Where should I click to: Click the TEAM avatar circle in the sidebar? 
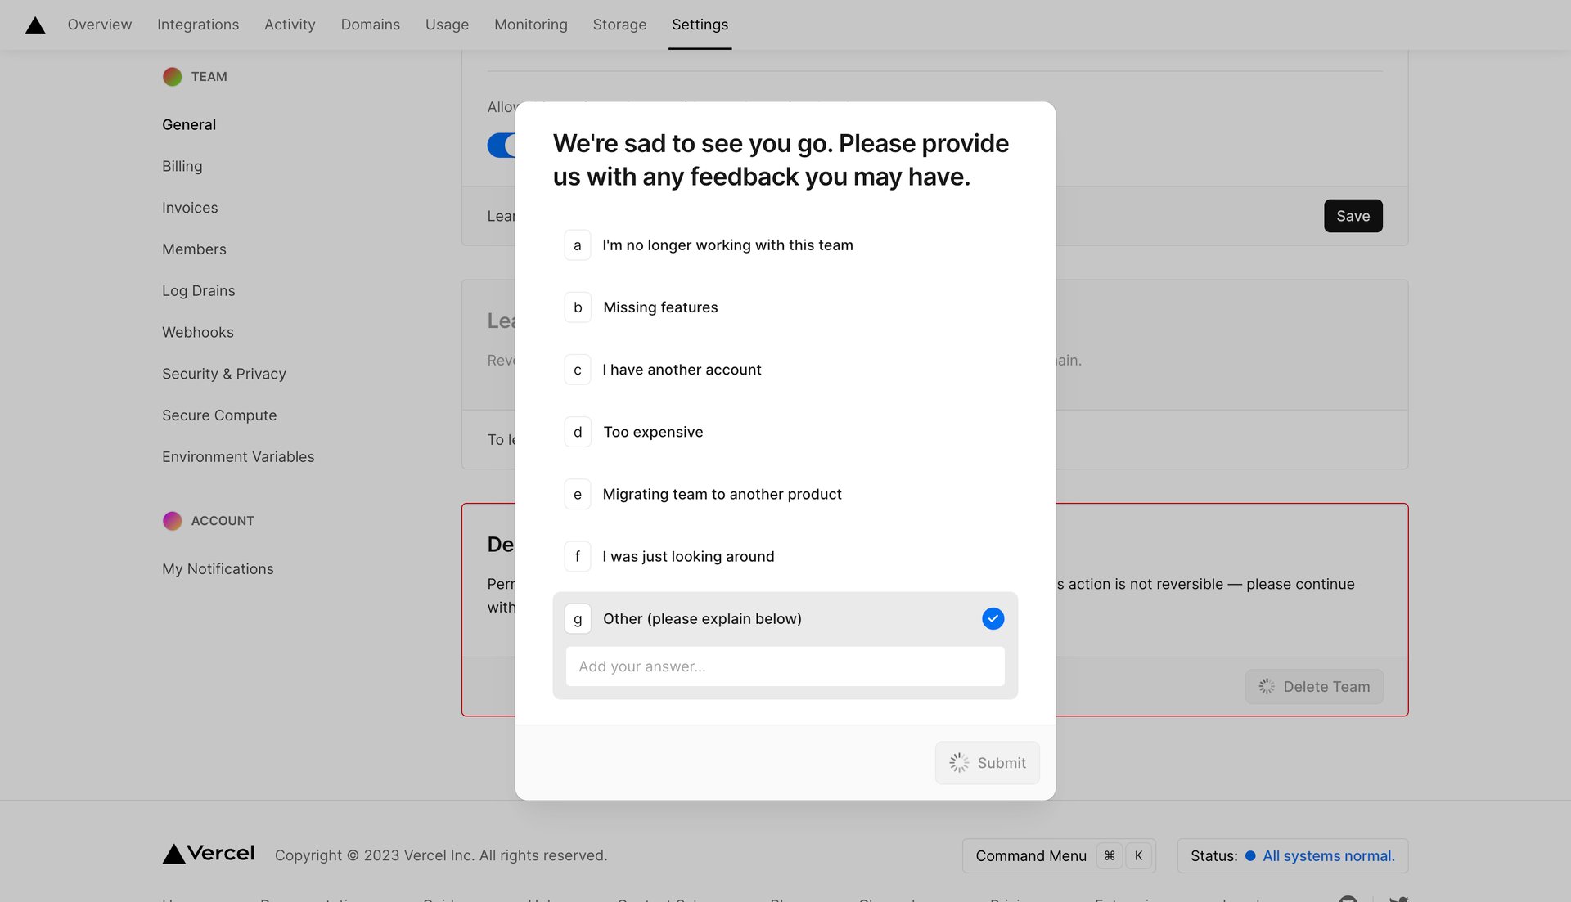[x=172, y=76]
